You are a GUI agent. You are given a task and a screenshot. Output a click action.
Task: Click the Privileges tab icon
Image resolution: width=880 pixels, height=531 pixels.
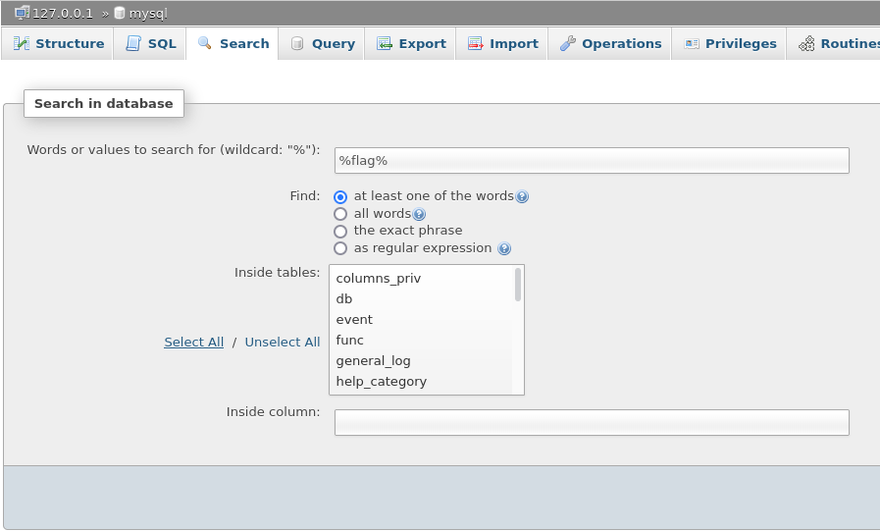coord(692,43)
